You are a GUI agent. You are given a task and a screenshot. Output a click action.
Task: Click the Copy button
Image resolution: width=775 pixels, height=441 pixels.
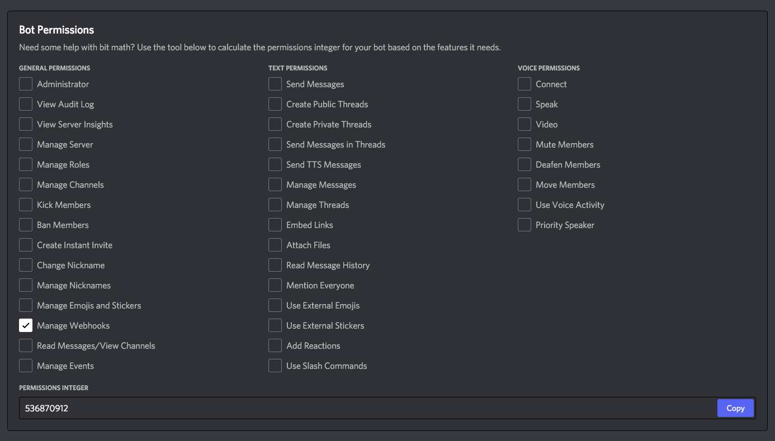click(x=735, y=407)
